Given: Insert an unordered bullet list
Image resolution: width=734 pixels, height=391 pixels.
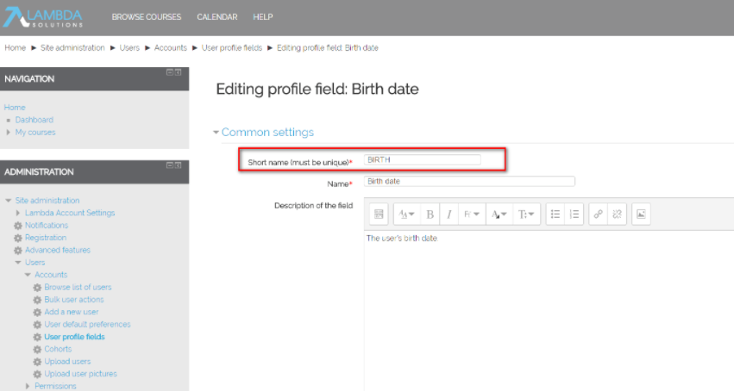Looking at the screenshot, I should click(x=555, y=214).
